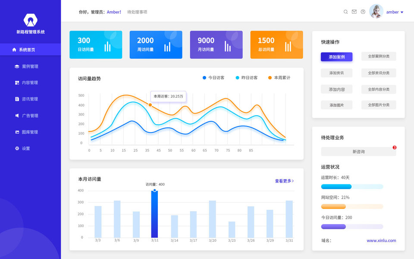414x259 pixels.
Task: Toggle the 昨日访客 legend series
Action: tap(247, 78)
